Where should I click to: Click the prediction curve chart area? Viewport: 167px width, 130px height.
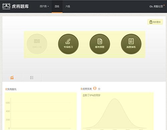click(41, 111)
